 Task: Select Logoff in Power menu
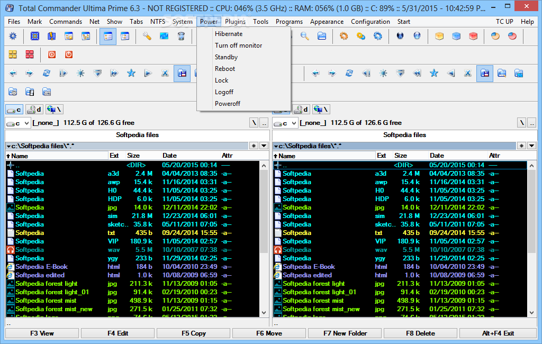click(x=224, y=92)
